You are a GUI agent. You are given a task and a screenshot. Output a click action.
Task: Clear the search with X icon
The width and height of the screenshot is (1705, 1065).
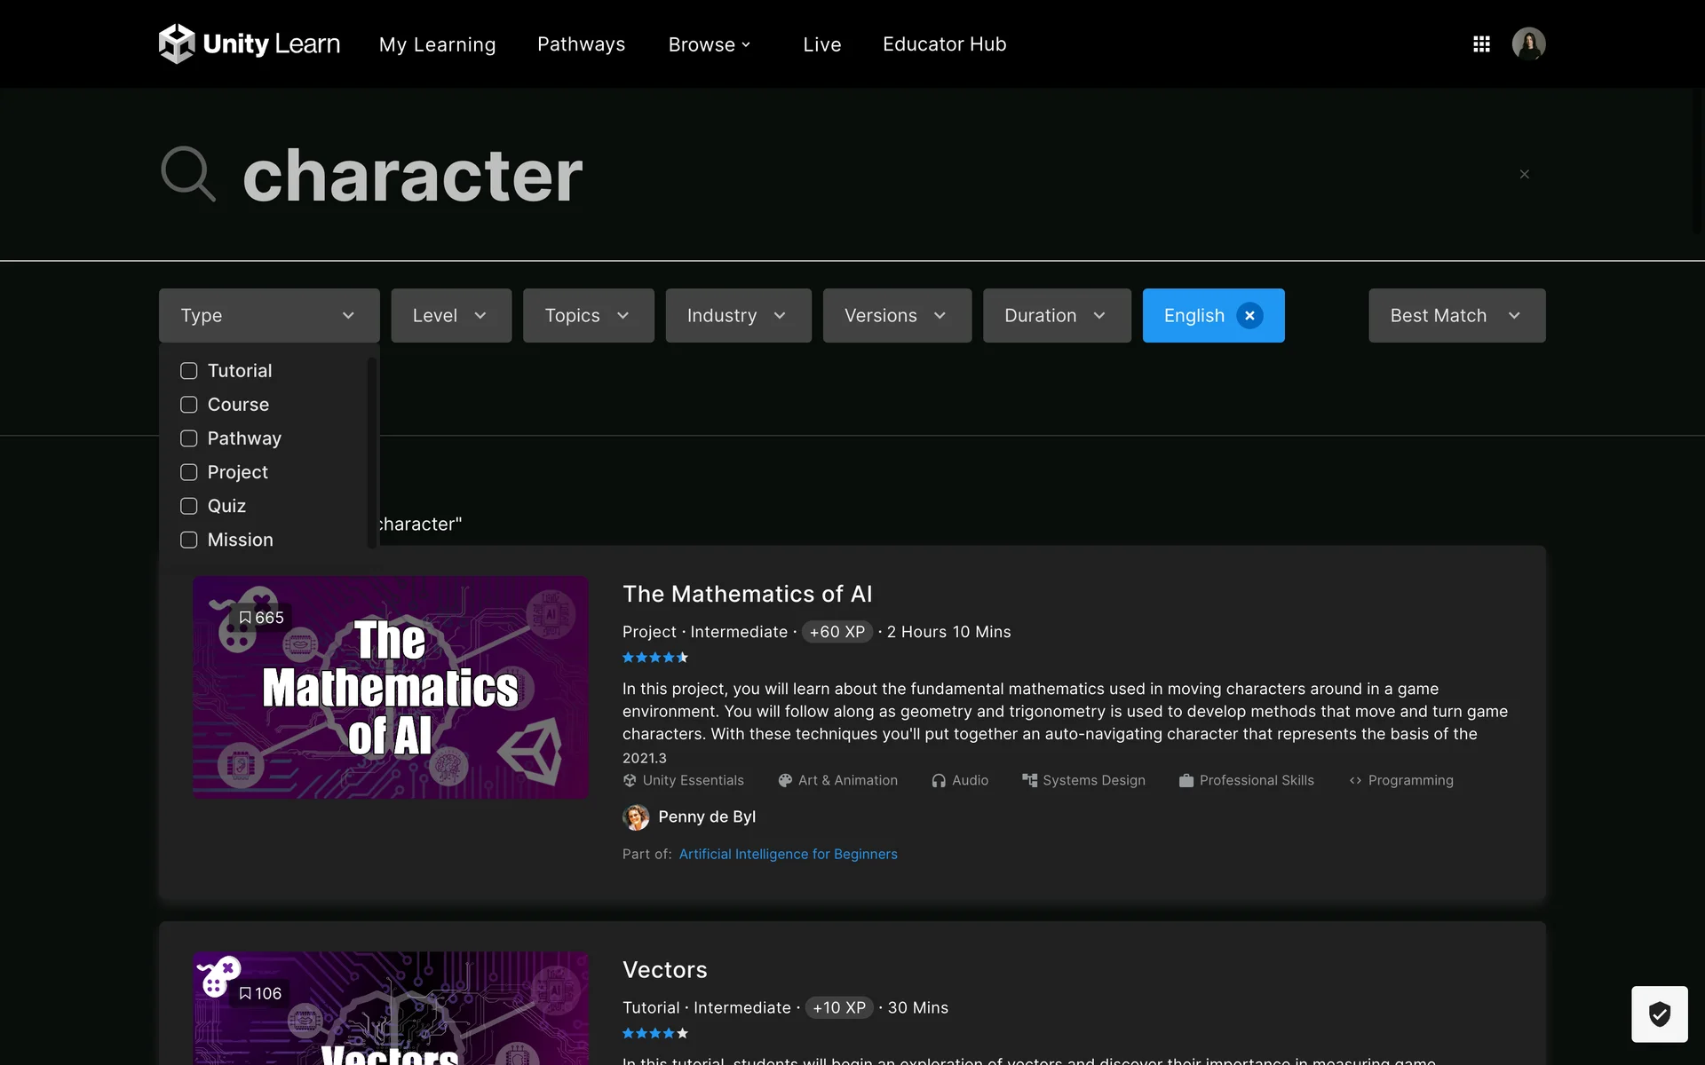(x=1524, y=174)
